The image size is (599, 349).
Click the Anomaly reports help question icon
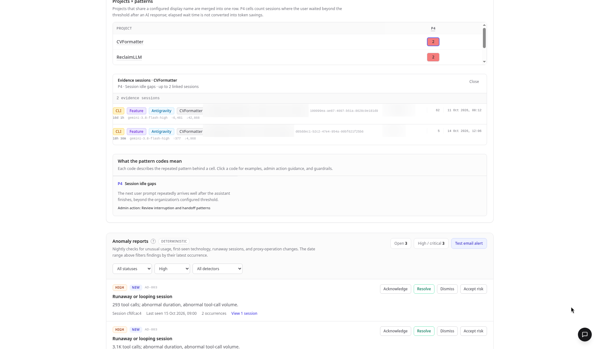[x=153, y=241]
